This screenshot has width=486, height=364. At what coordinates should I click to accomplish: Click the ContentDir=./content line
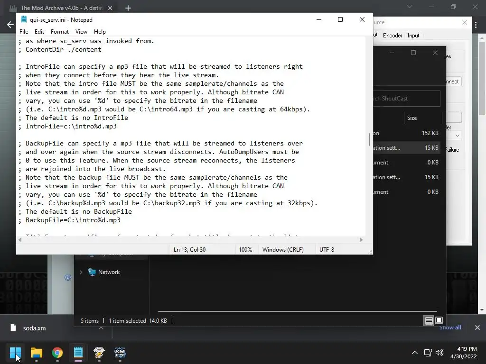(63, 49)
